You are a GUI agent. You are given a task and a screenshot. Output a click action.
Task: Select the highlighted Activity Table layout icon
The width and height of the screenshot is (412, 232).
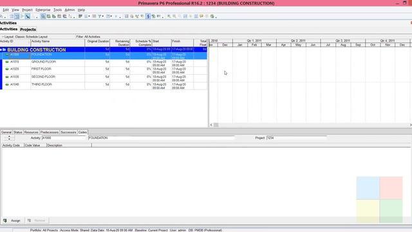coord(17,16)
